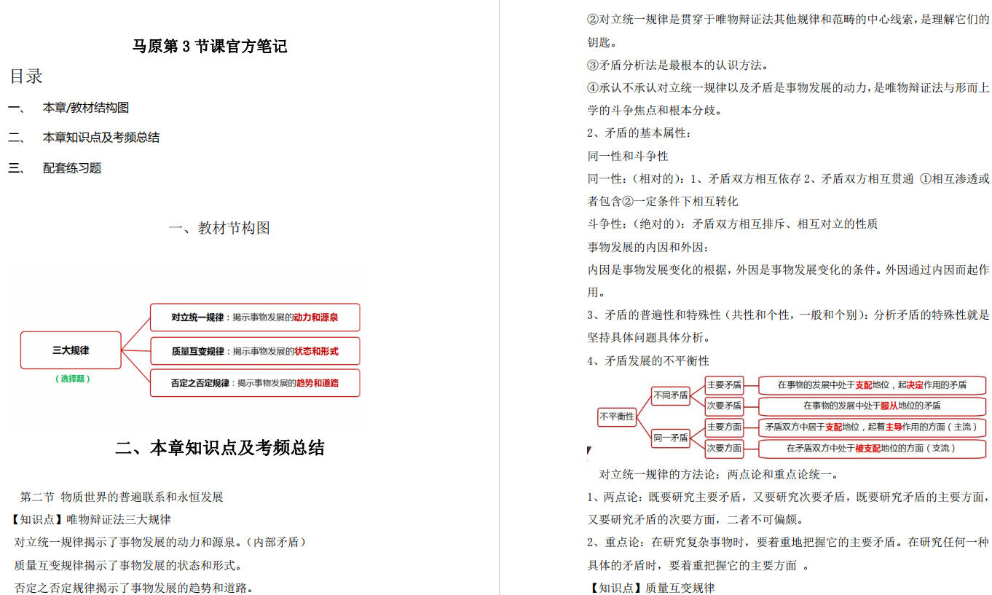Click the green (选择题) label
Screen dimensions: 992x595
73,379
